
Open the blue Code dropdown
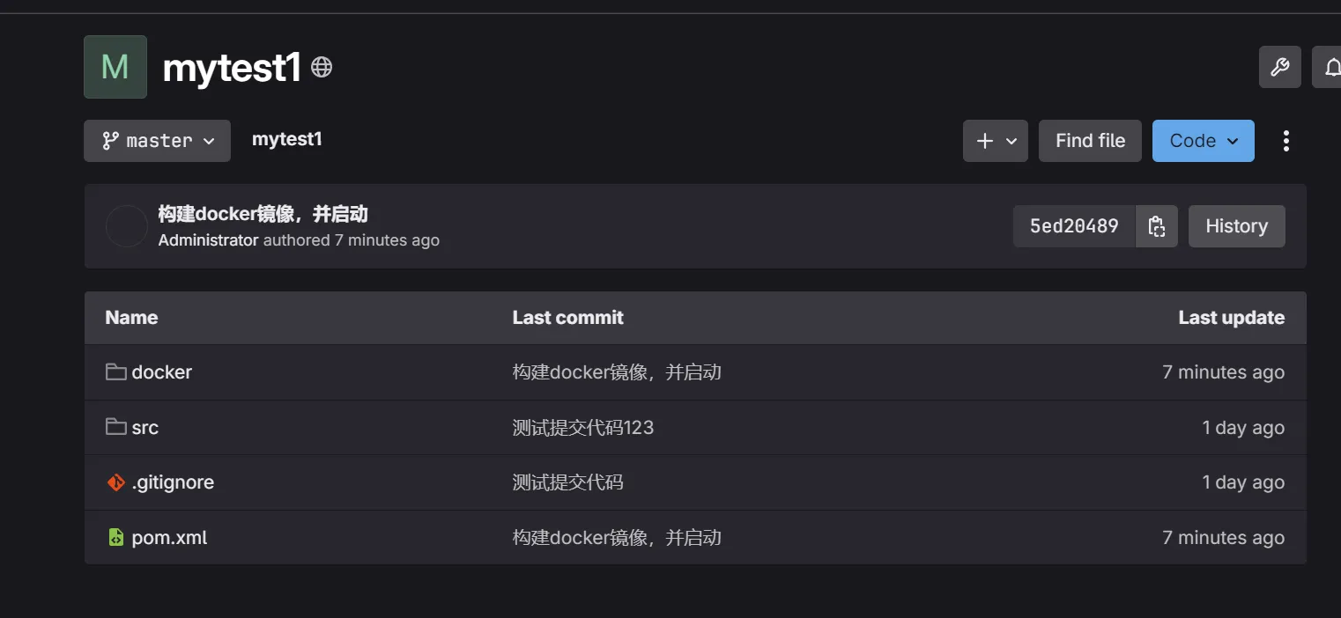[x=1203, y=141]
